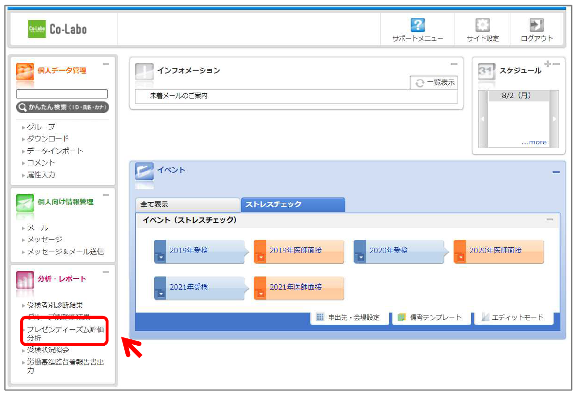The height and width of the screenshot is (394, 576).
Task: Click the Co-Labo logo
Action: point(58,29)
